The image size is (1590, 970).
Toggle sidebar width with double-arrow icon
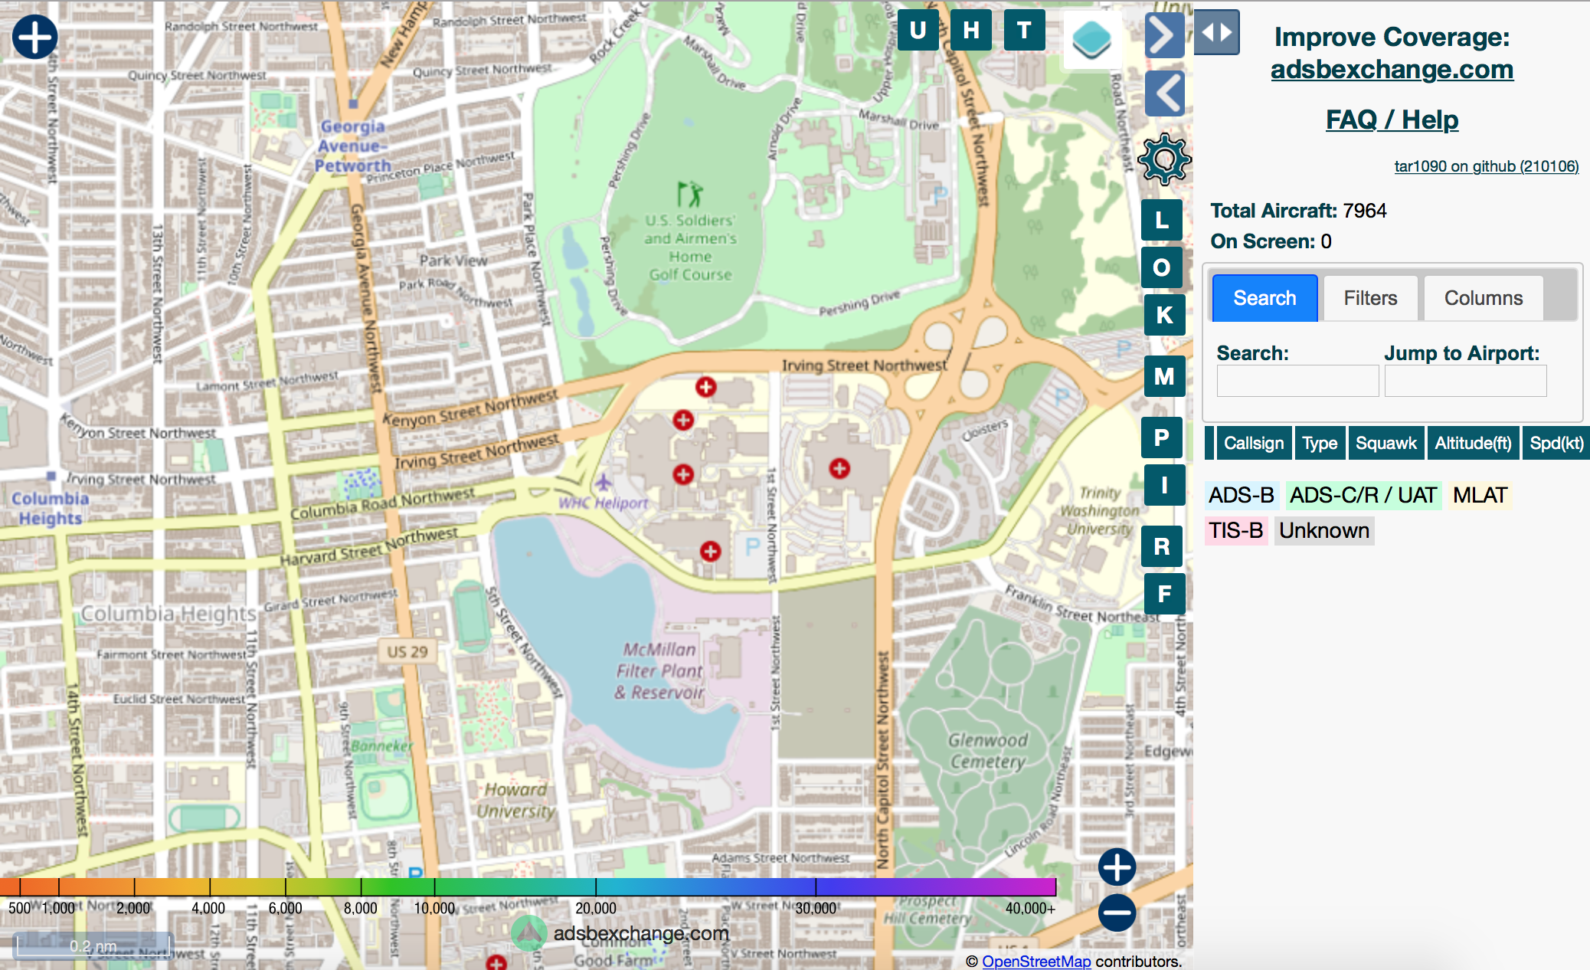coord(1216,32)
